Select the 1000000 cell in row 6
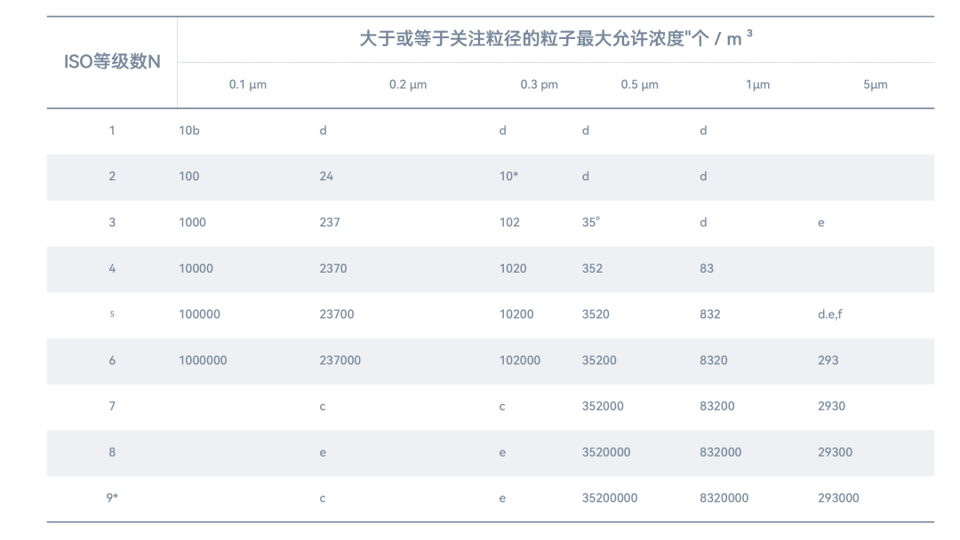 pos(203,361)
